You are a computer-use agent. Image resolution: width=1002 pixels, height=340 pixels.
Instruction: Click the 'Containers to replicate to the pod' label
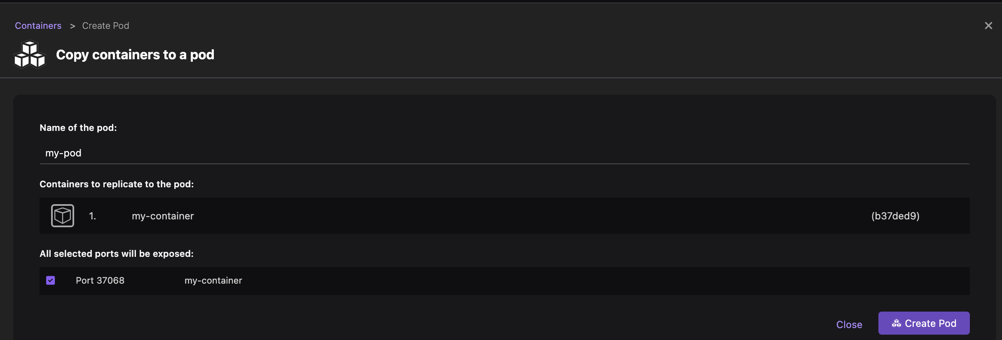click(117, 184)
